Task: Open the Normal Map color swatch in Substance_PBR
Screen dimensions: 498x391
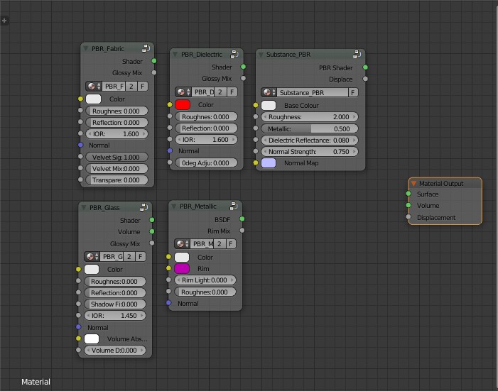Action: [269, 163]
